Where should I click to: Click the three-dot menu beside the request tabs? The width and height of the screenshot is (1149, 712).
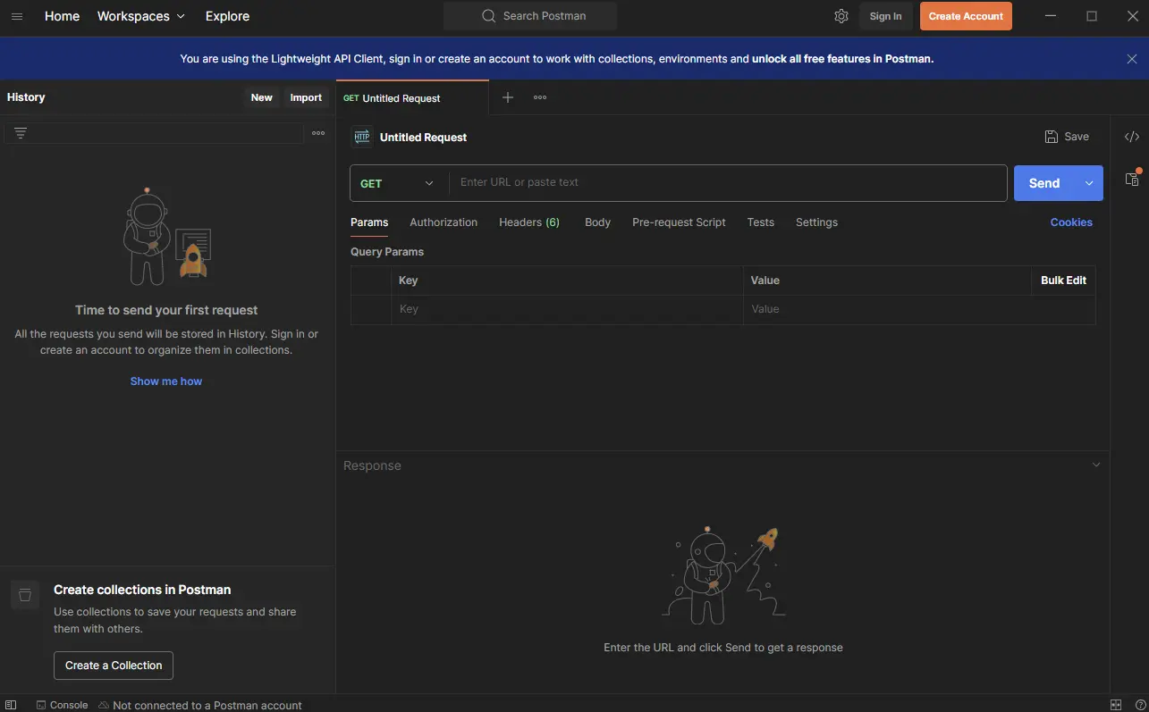[539, 96]
